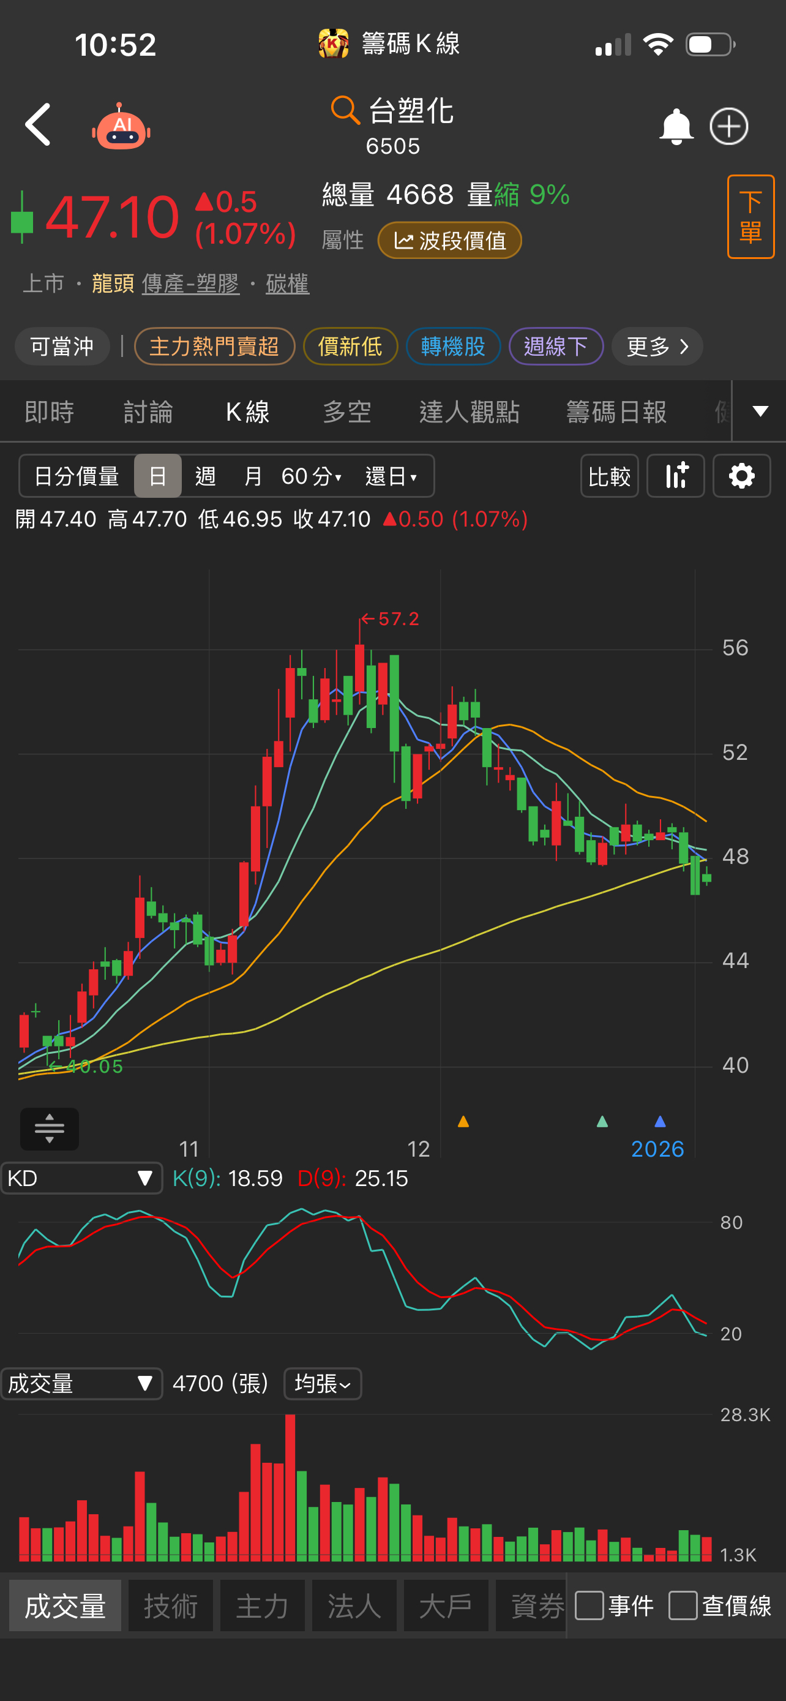Enable the 事件 checkbox

pos(589,1605)
